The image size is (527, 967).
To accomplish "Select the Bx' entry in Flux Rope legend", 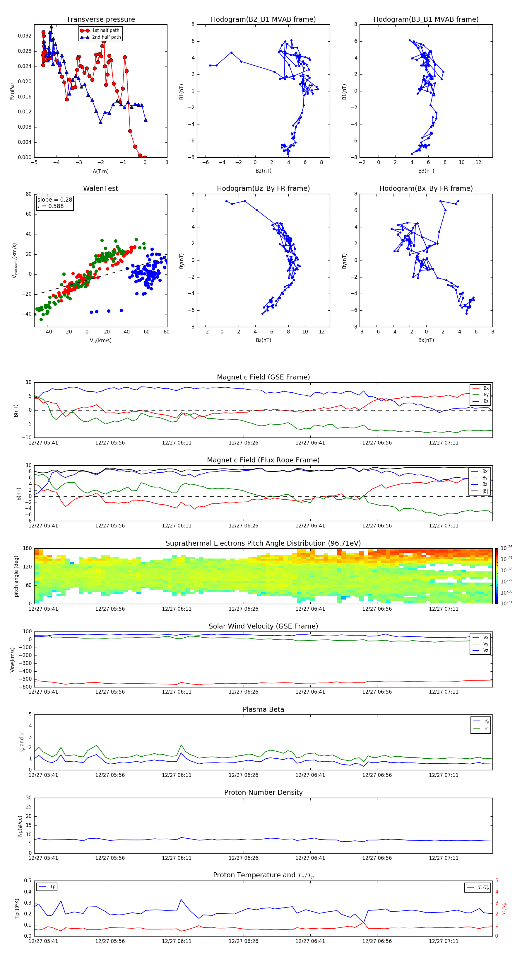I will [480, 471].
